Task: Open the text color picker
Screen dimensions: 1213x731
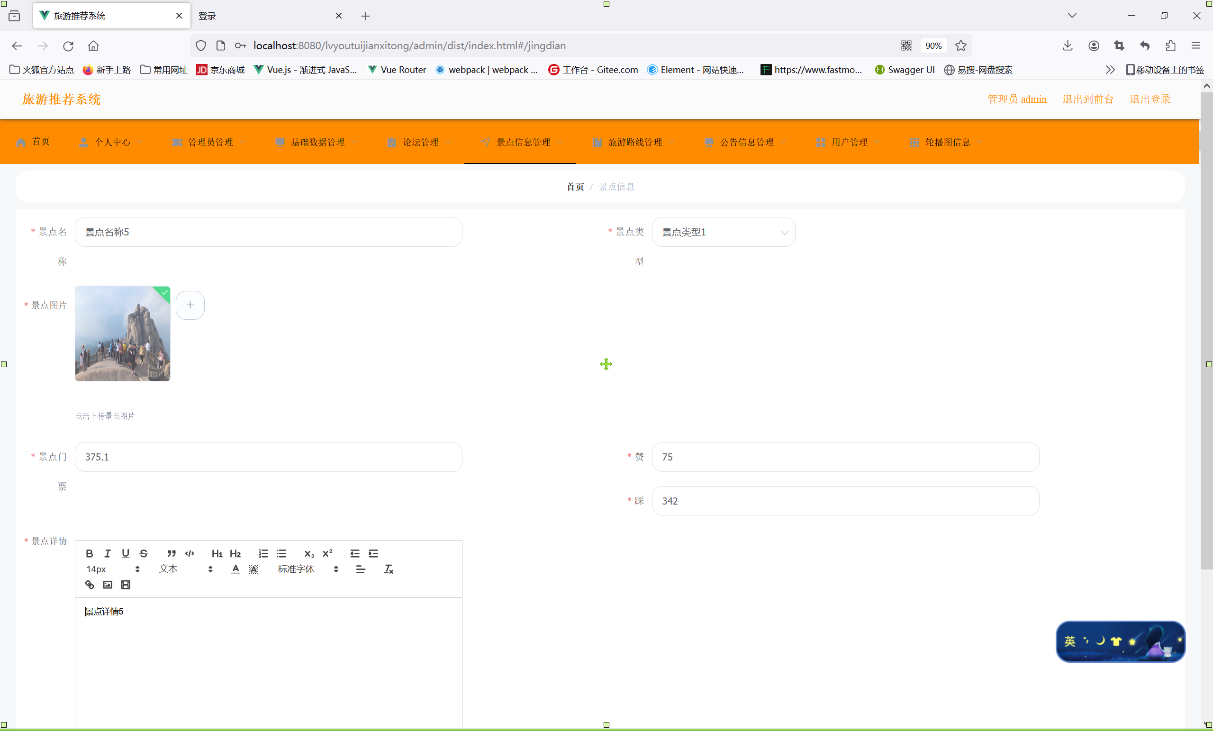Action: [x=236, y=569]
